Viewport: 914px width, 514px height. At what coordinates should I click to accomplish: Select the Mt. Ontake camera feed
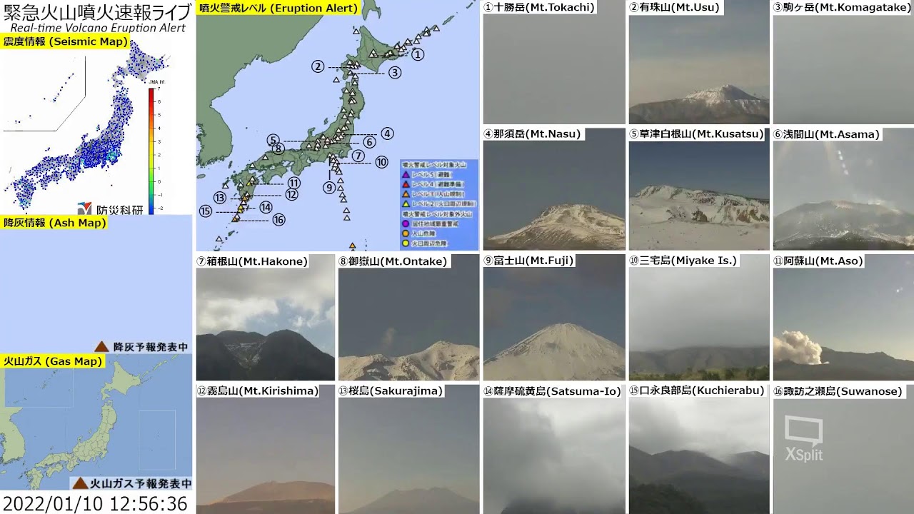(x=408, y=318)
